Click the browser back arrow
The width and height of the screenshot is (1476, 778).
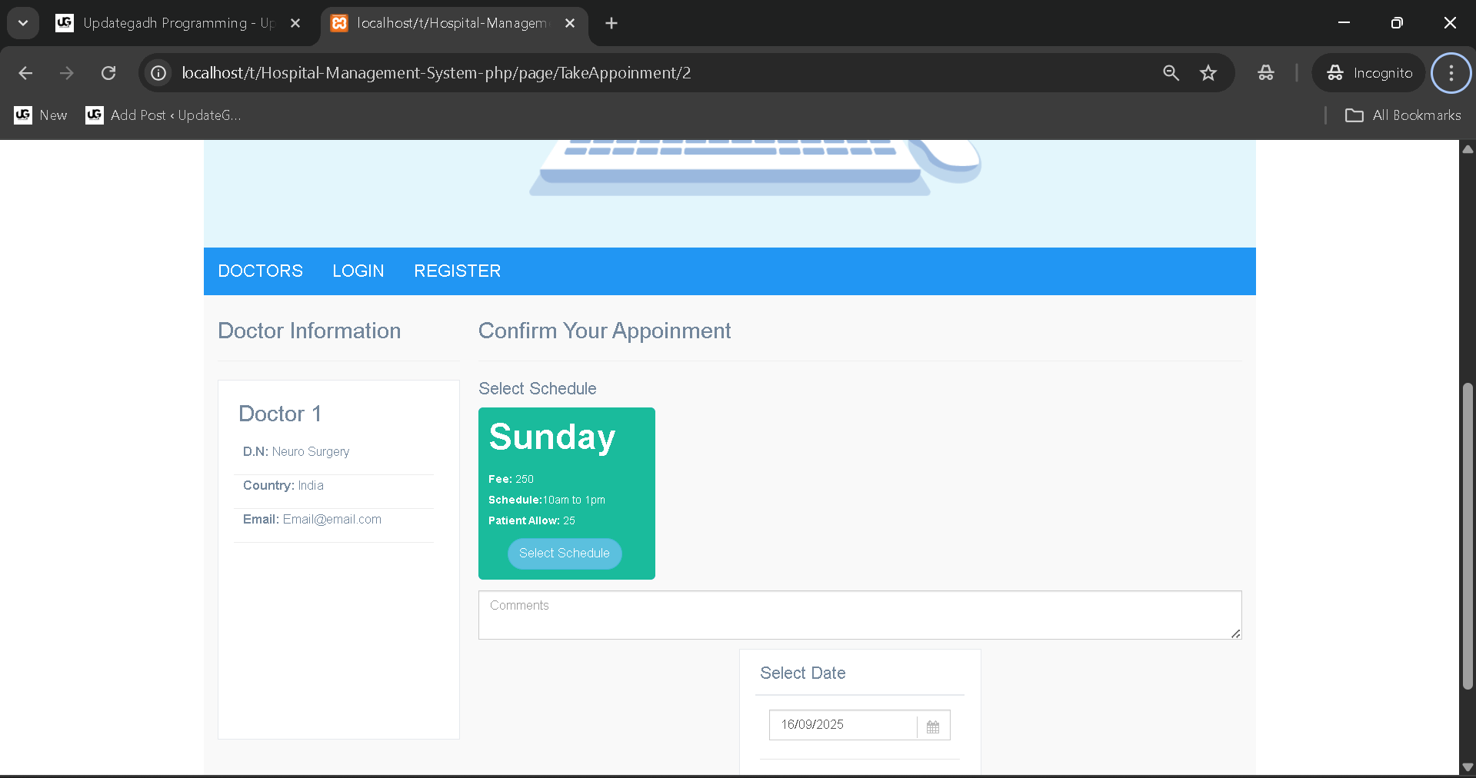[25, 73]
